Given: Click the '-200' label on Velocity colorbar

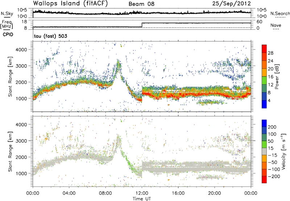Looking at the screenshot, I should (274, 176).
